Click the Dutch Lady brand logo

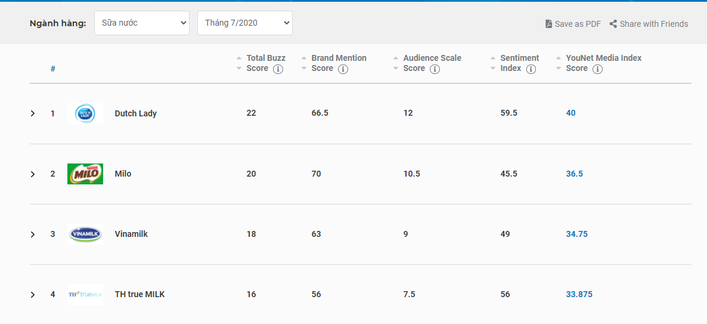[85, 113]
